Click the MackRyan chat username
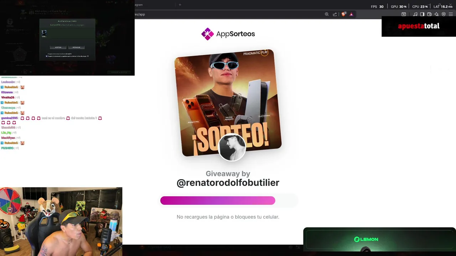 tap(8, 138)
